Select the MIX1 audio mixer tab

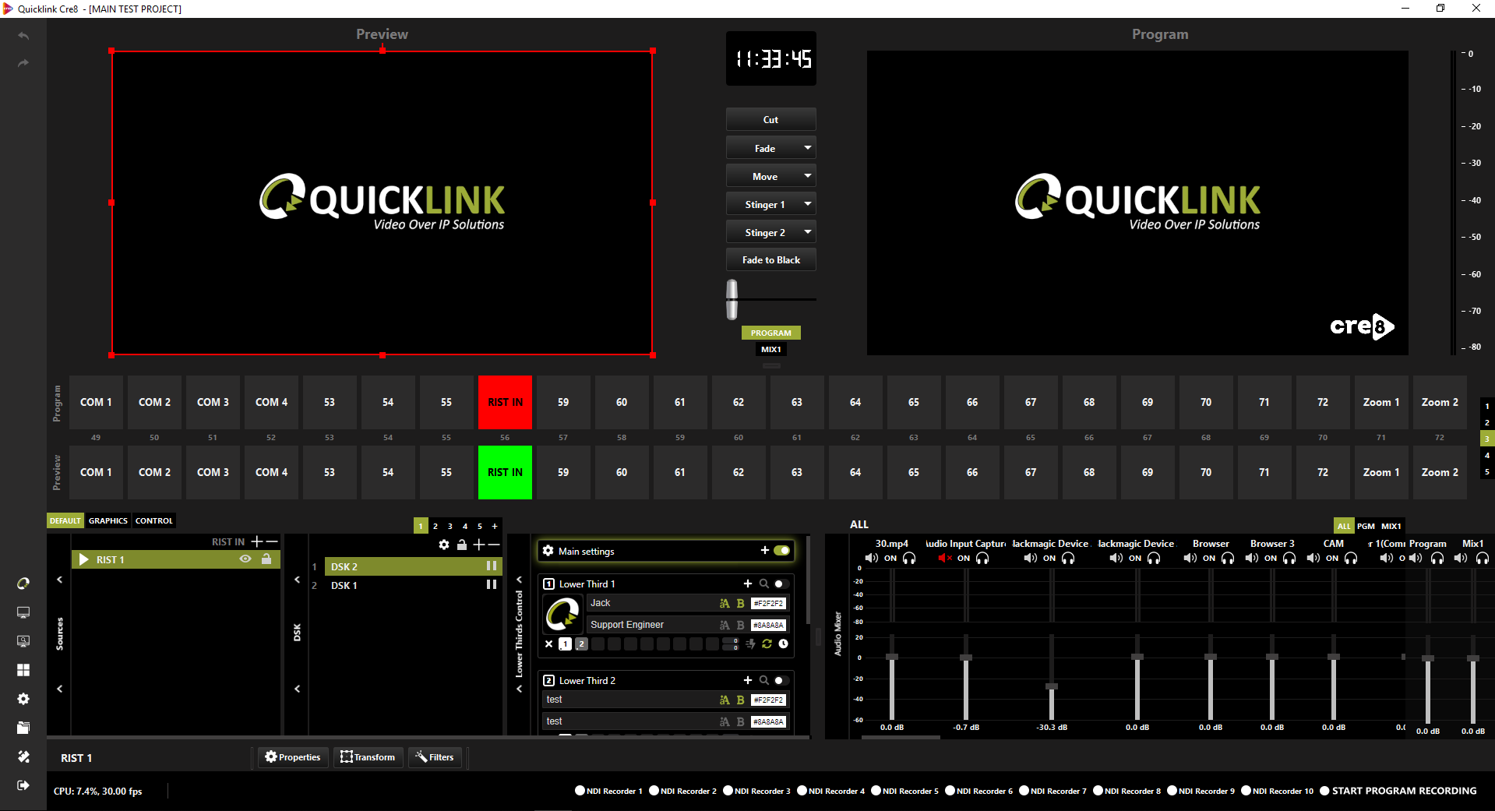tap(1391, 526)
